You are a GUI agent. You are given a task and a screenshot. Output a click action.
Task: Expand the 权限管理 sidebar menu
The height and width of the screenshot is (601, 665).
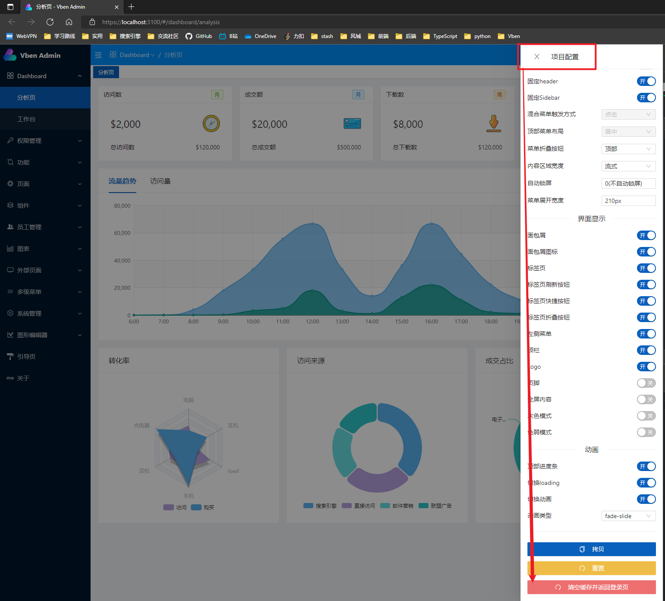[x=45, y=141]
